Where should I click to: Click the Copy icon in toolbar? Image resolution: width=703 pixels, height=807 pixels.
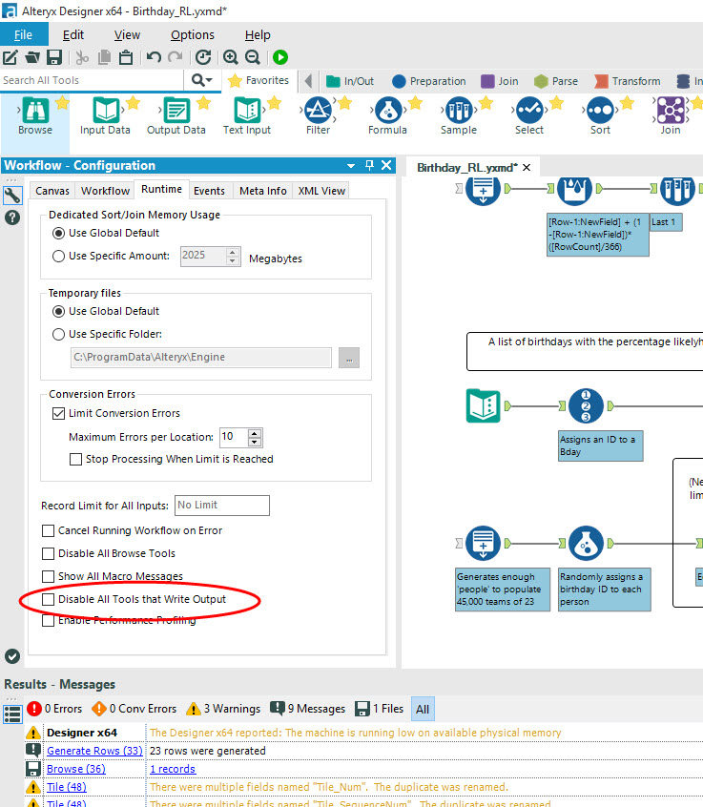[x=104, y=57]
